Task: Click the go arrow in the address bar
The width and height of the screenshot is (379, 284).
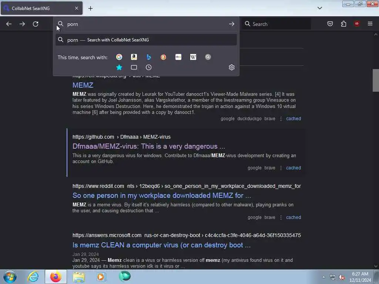Action: coord(232,24)
